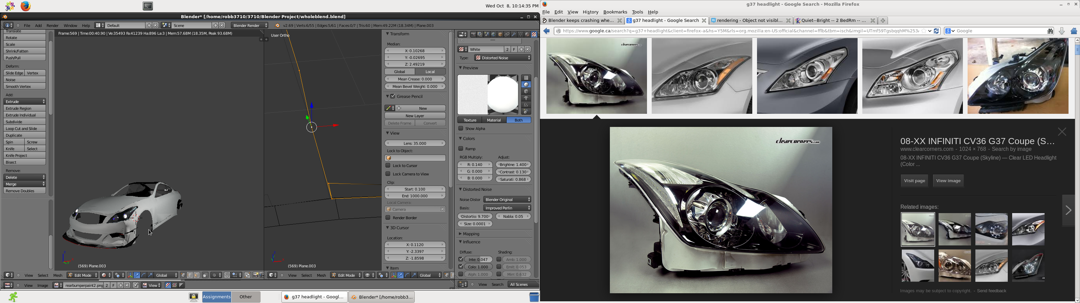
Task: Expand the Mapping panel
Action: pyautogui.click(x=471, y=234)
